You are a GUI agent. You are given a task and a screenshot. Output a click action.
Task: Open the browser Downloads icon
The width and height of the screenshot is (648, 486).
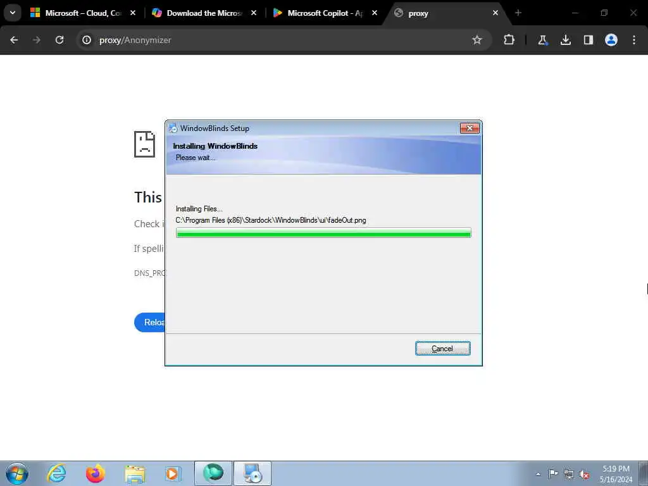[565, 40]
